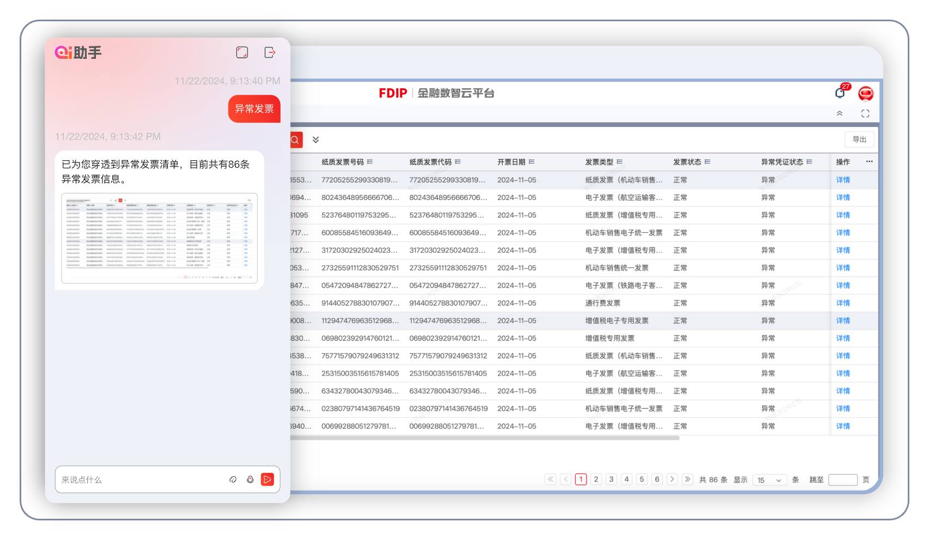The image size is (929, 540).
Task: Collapse the header with double up arrow
Action: coord(840,113)
